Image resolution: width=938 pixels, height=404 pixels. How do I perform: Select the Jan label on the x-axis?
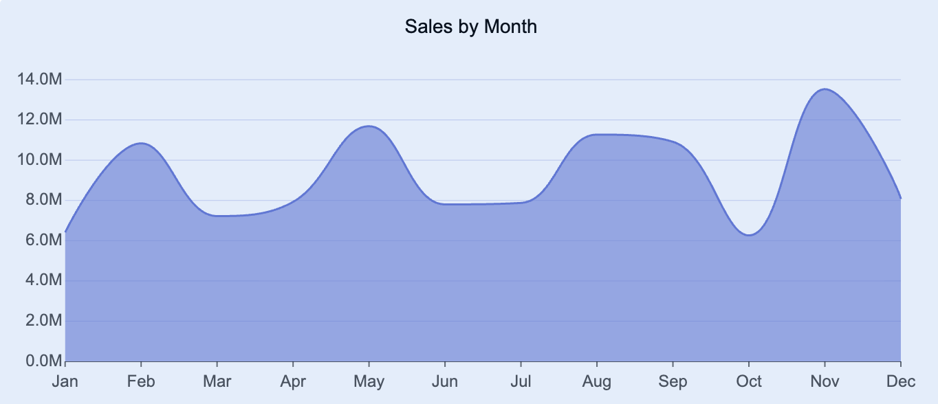65,382
